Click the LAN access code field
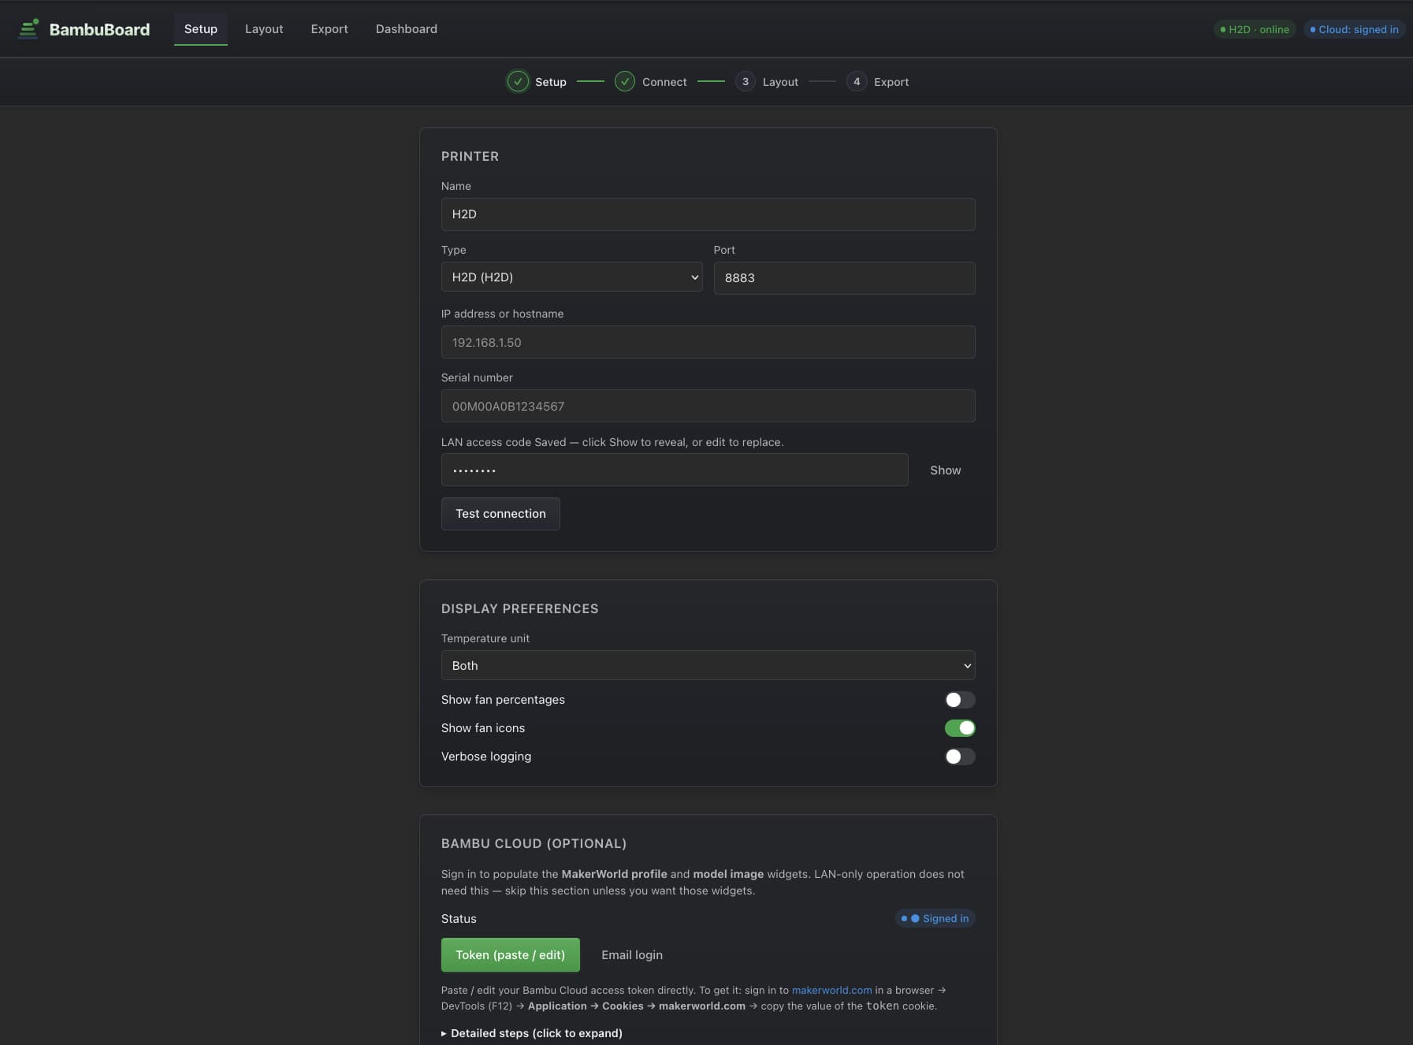 (675, 470)
